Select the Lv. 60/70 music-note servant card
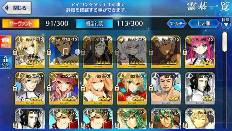The width and height of the screenshot is (232, 131). pos(64,52)
